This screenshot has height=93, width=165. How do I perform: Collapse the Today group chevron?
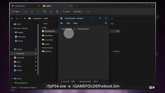[x=41, y=28]
